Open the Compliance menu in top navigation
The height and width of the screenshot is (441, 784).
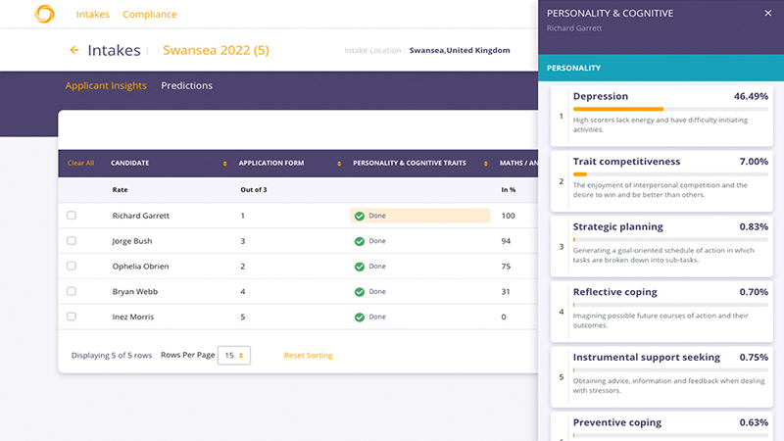click(150, 14)
